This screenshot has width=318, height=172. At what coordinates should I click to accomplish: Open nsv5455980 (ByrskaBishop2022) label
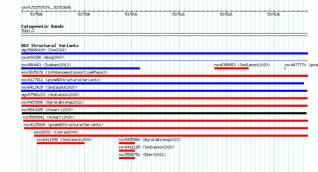click(150, 140)
